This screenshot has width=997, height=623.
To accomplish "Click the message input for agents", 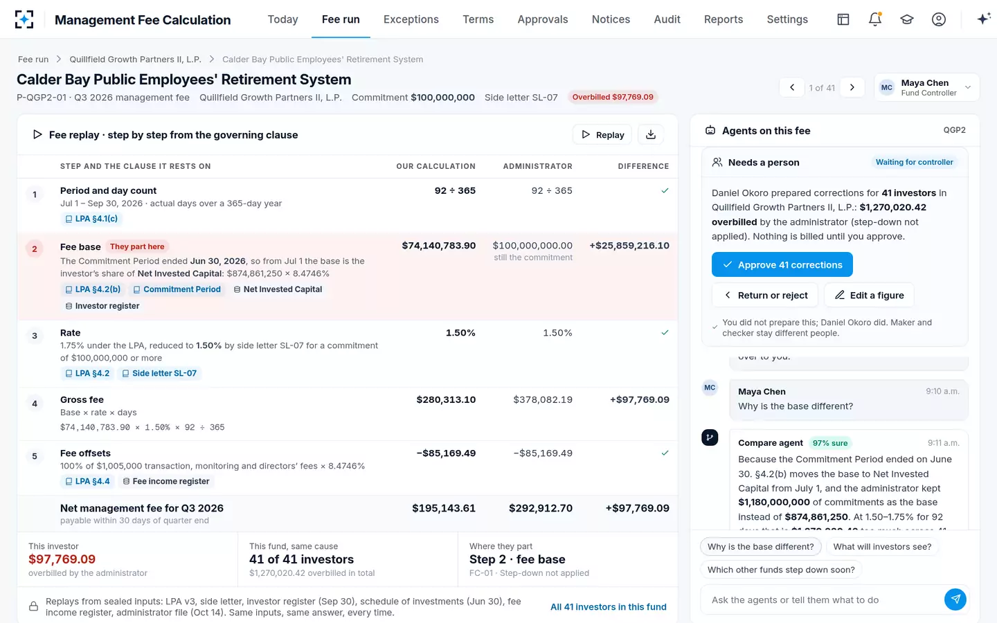I will [x=824, y=600].
